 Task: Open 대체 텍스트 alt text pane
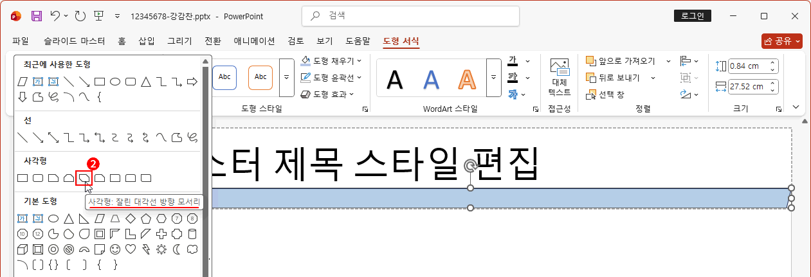[559, 76]
